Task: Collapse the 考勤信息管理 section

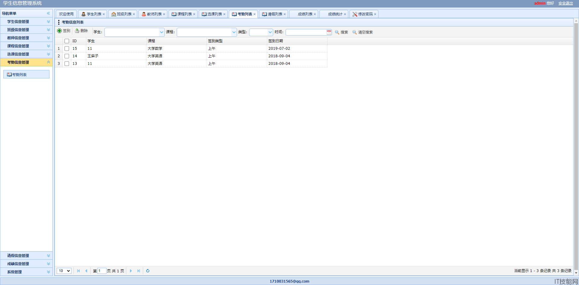Action: tap(26, 62)
